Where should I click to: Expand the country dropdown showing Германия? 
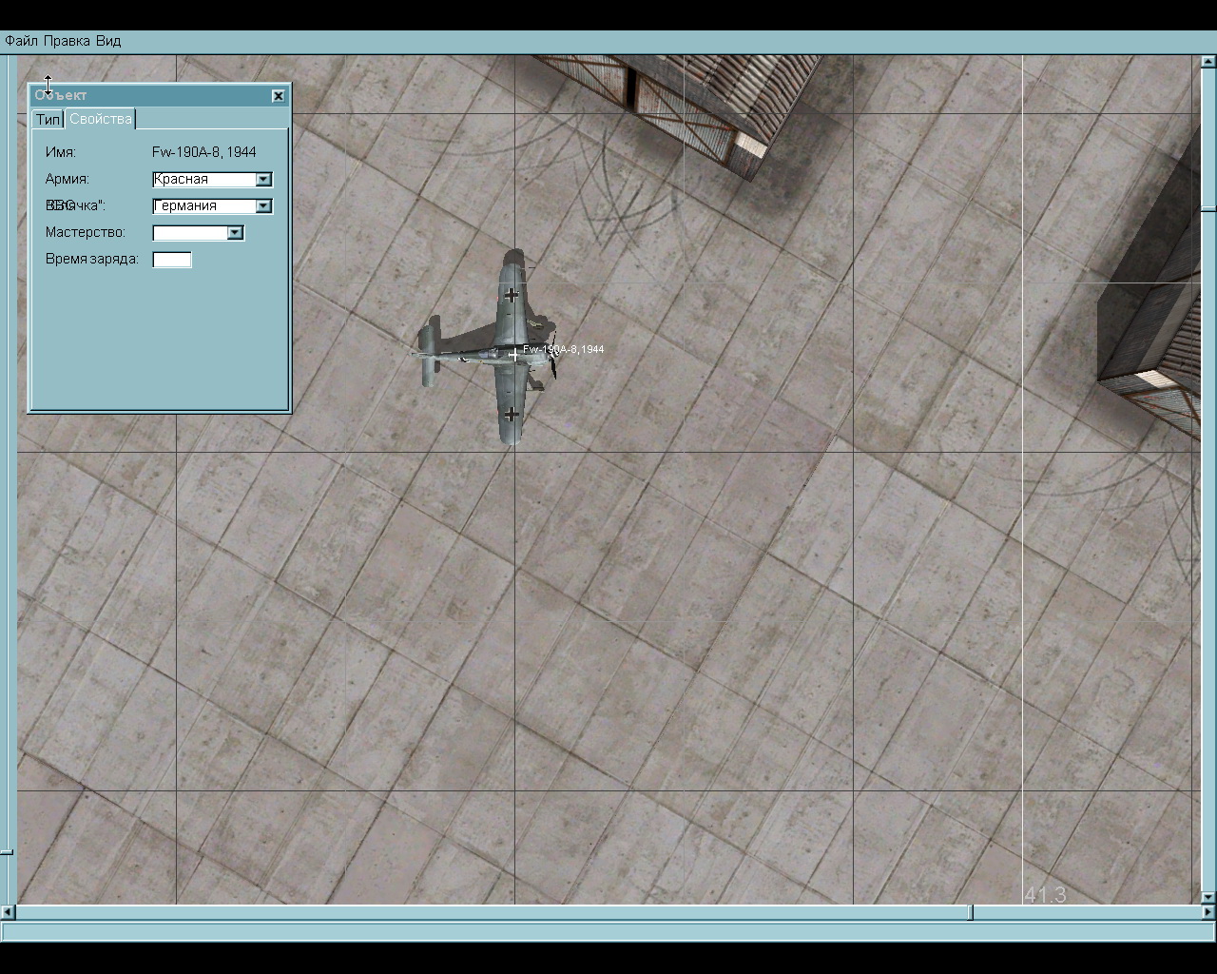tap(213, 205)
